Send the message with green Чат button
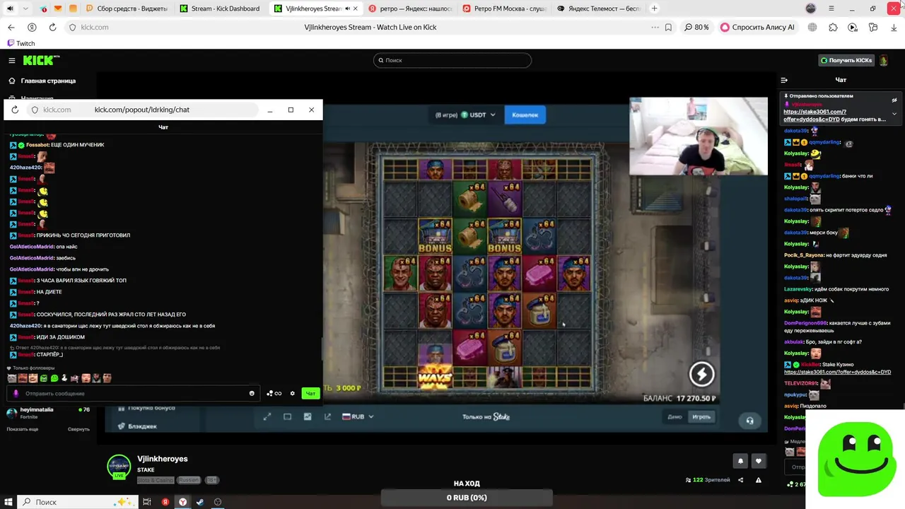Screen dimensions: 905x509 tap(310, 393)
